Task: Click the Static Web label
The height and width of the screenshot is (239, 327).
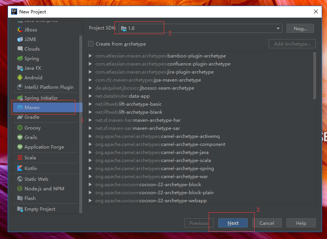Action: 36,179
